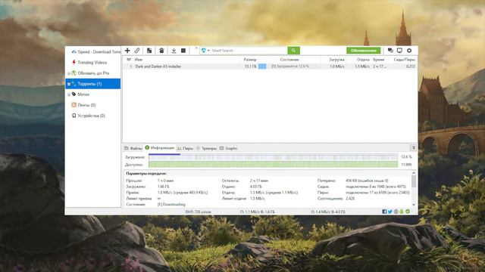Switch to the Файлы tab
Screen dimensions: 485x272
pos(133,148)
